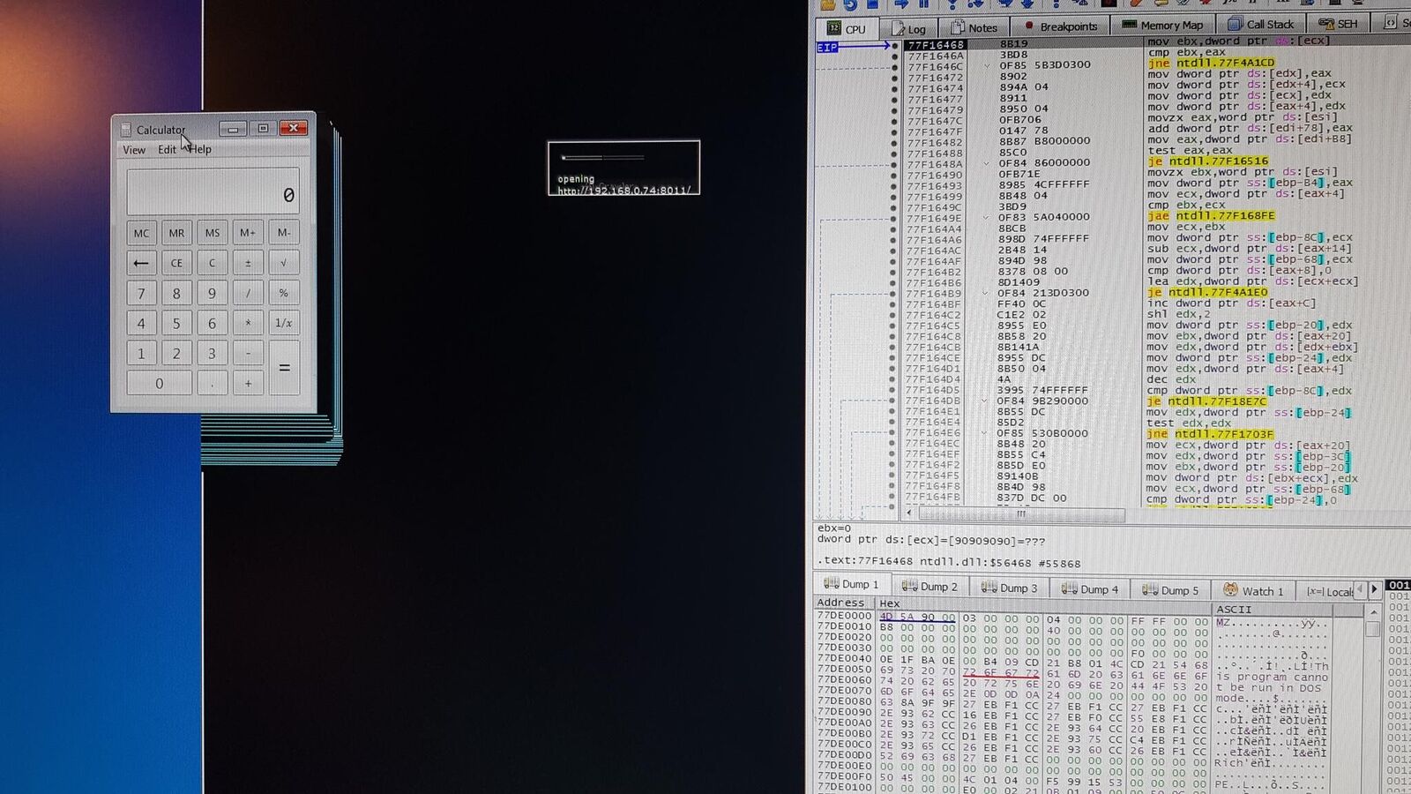Screen dimensions: 1411x794
Task: Stop debugging with the blue square icon
Action: tap(874, 5)
